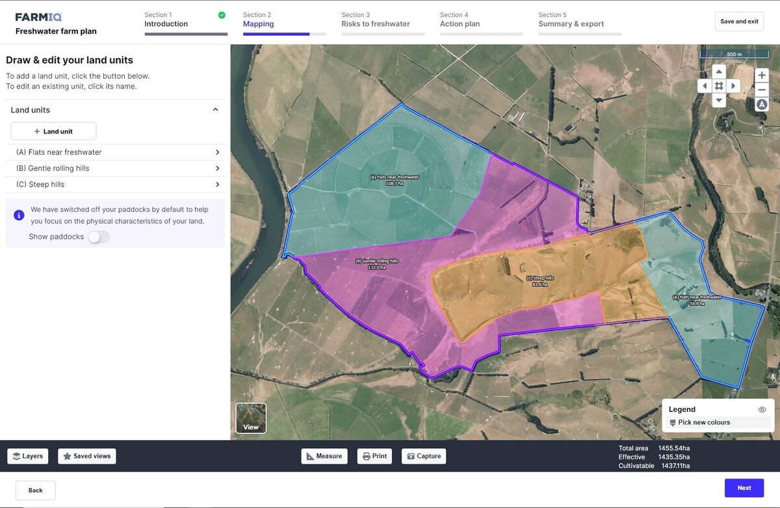This screenshot has width=780, height=508.
Task: Pan the map north using the up arrow
Action: point(718,71)
